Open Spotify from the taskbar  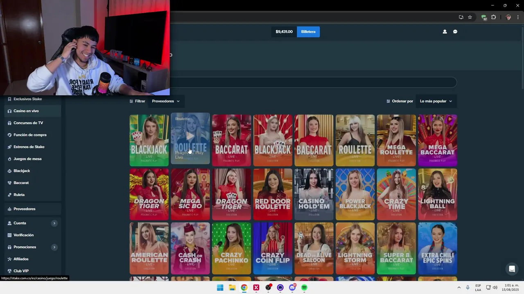(x=304, y=287)
